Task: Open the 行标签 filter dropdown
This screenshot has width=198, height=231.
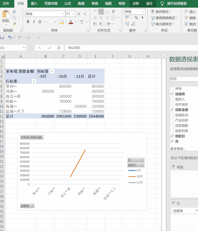Action: tap(34, 81)
